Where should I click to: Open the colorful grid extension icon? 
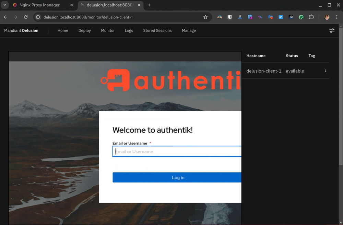250,17
